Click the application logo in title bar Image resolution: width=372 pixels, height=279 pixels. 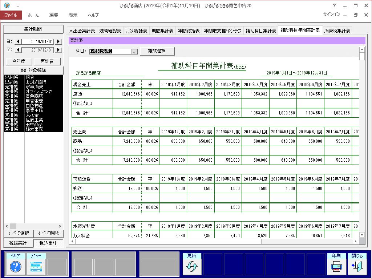pos(7,5)
